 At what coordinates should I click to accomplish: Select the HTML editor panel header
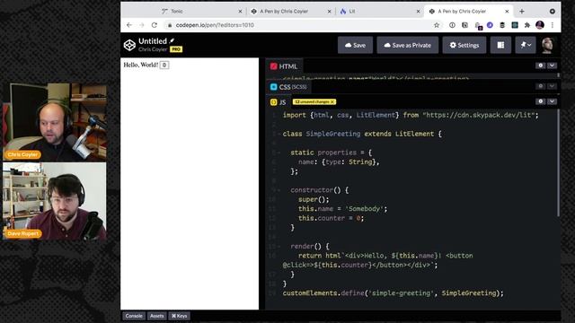pyautogui.click(x=284, y=66)
